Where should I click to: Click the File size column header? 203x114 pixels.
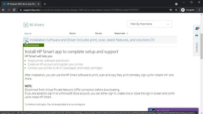(98, 34)
